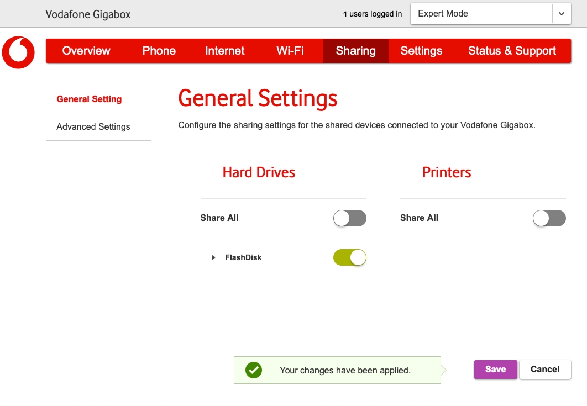Screen dimensions: 587x406
Task: Click the Sharing nav item in red bar
Action: pyautogui.click(x=355, y=50)
